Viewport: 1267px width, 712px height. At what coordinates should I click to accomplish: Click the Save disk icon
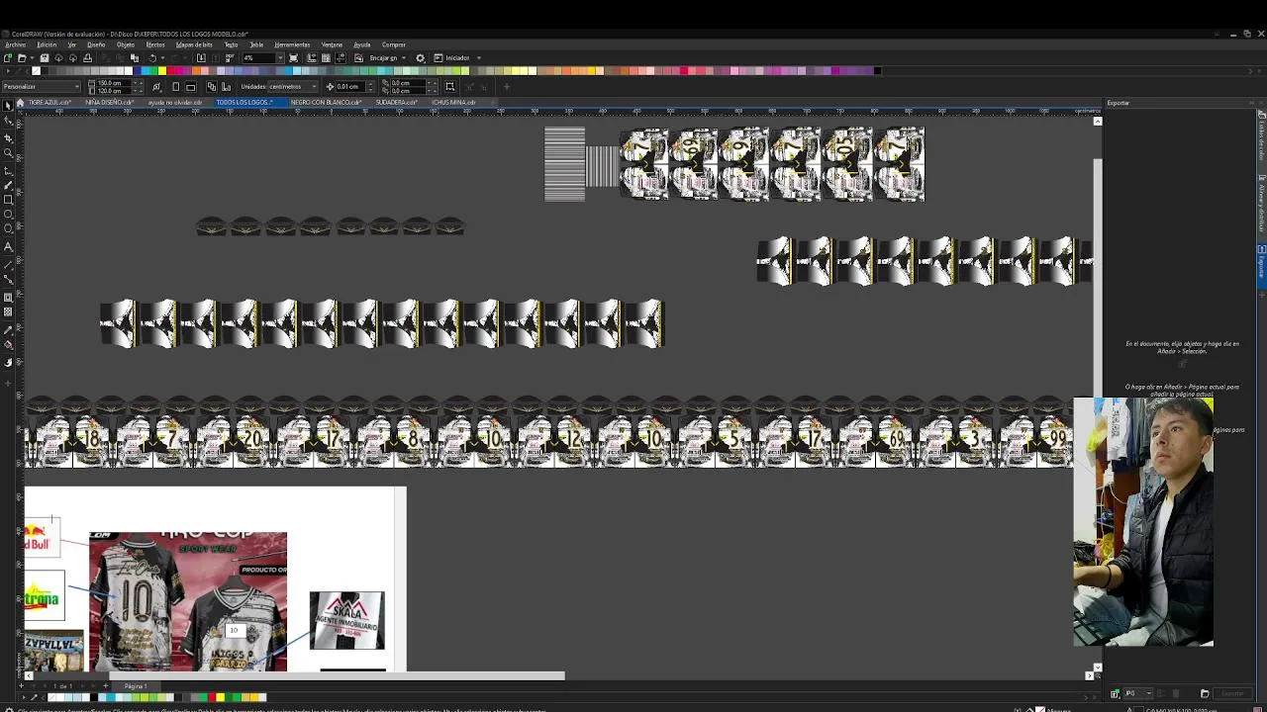tap(45, 57)
